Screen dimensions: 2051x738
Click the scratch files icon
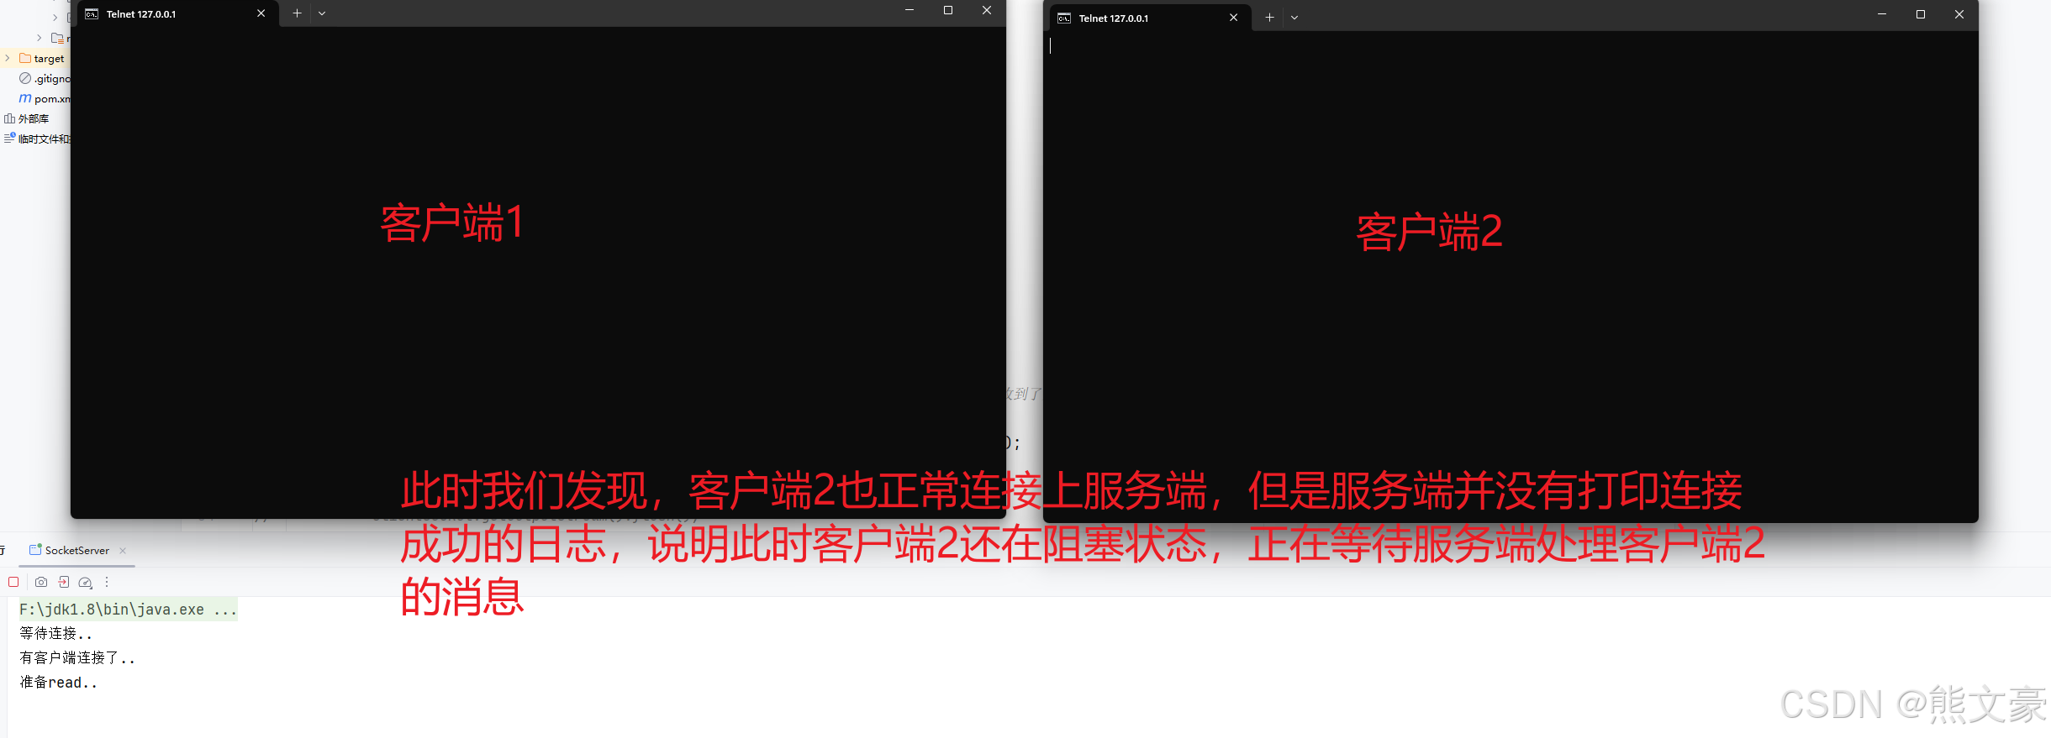(9, 139)
